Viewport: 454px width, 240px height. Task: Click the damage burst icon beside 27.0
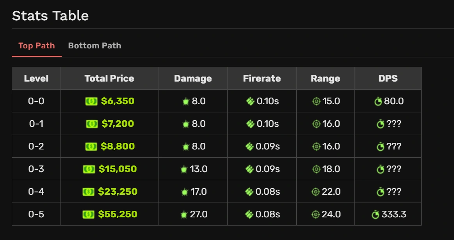coord(184,215)
